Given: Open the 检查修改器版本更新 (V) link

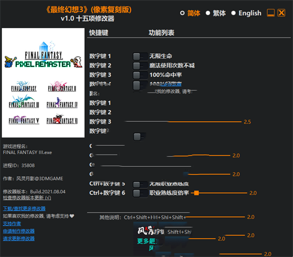Looking at the screenshot, I should (x=27, y=198).
